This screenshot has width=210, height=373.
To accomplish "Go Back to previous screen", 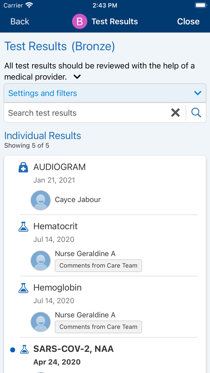I will 20,22.
